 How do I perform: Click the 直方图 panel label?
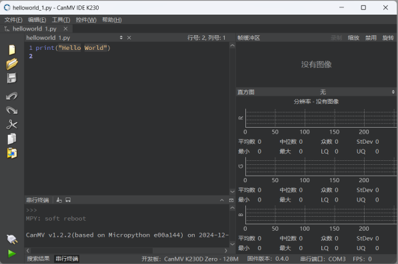point(246,92)
